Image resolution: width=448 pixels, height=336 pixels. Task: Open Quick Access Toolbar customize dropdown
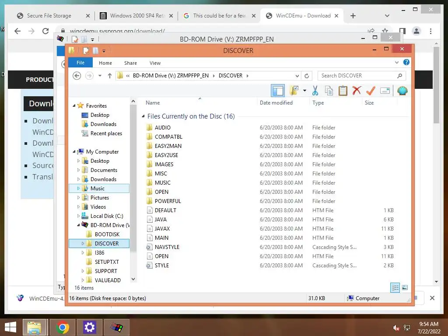click(104, 51)
